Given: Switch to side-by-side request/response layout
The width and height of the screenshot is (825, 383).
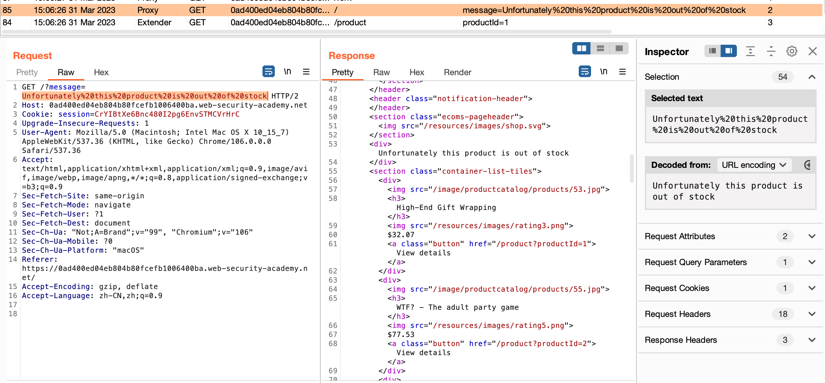Looking at the screenshot, I should (581, 49).
